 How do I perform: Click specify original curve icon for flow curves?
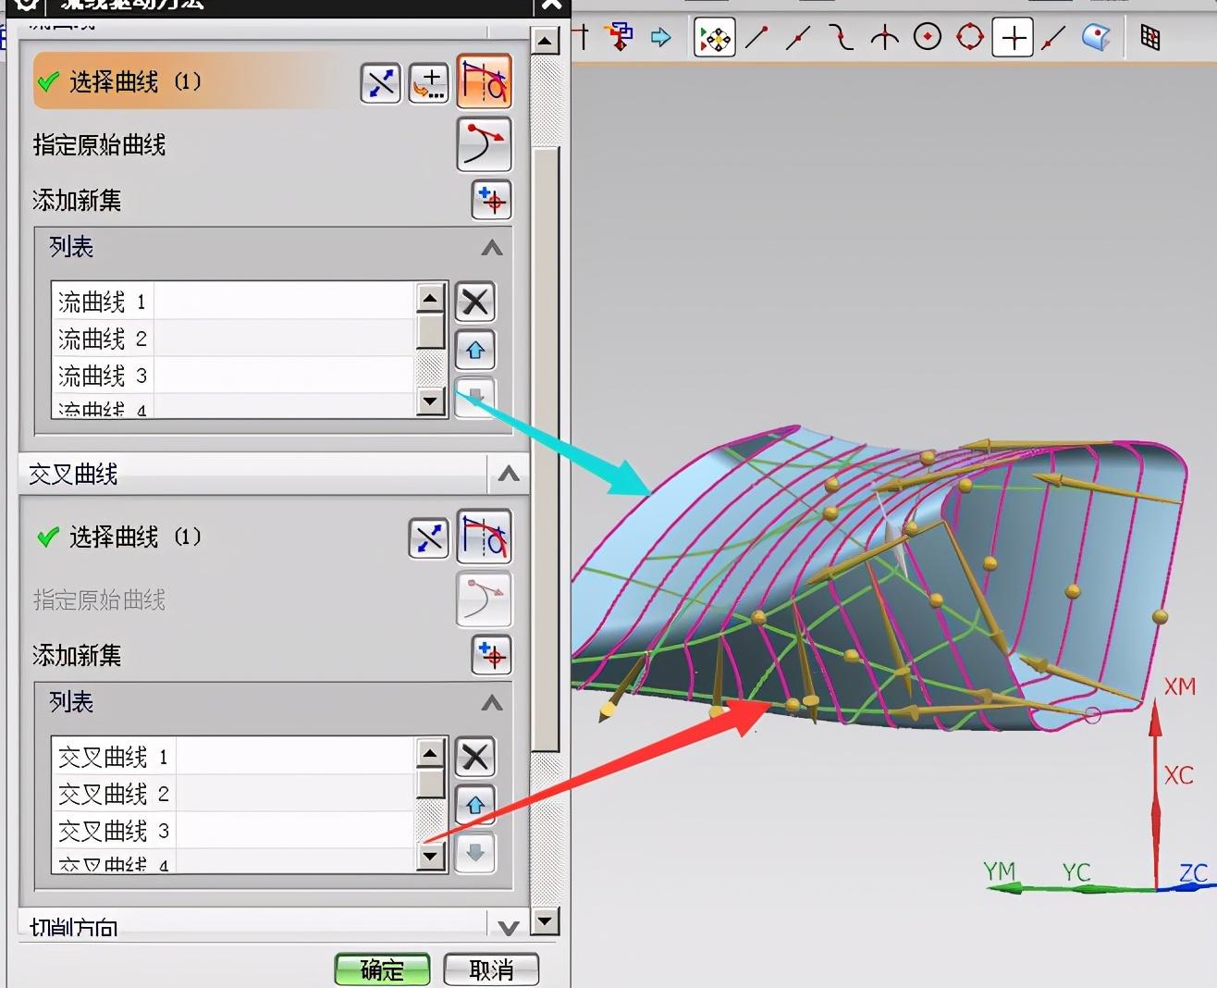point(484,144)
